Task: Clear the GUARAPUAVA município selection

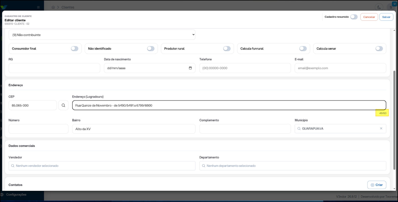Action: [381, 128]
